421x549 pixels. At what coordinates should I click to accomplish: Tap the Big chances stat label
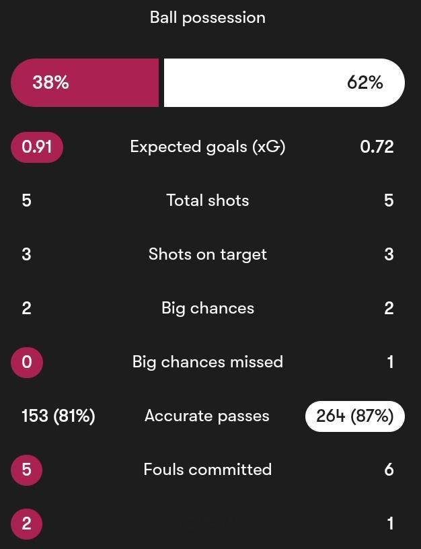coord(208,308)
